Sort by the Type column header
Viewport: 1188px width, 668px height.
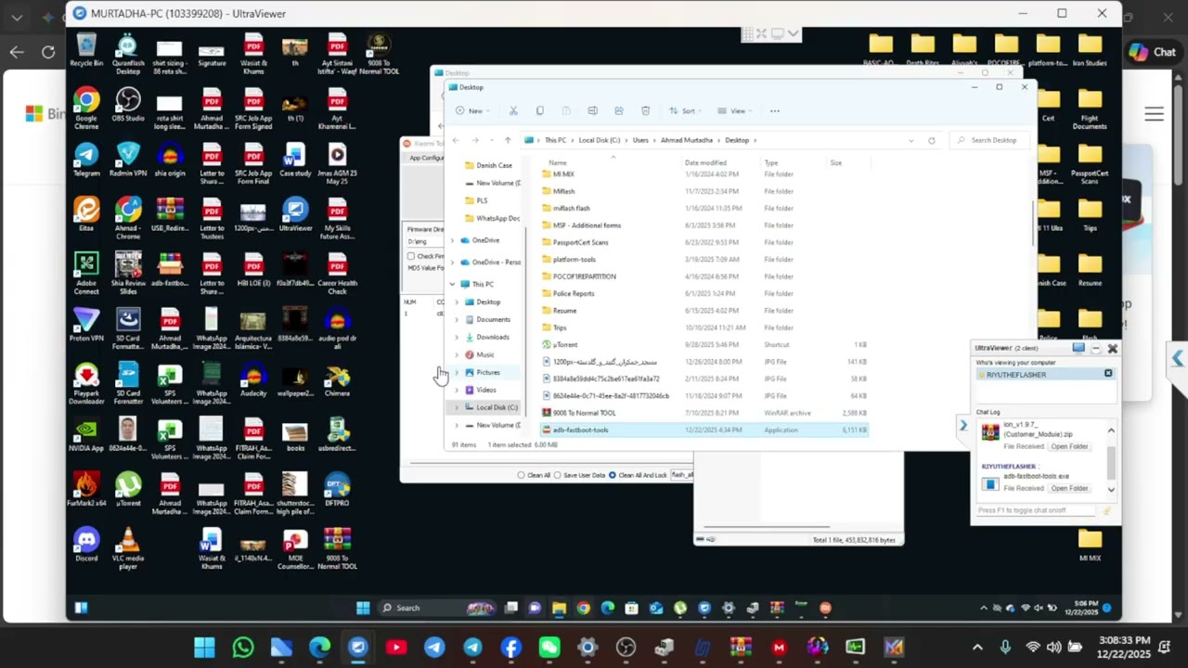[771, 163]
